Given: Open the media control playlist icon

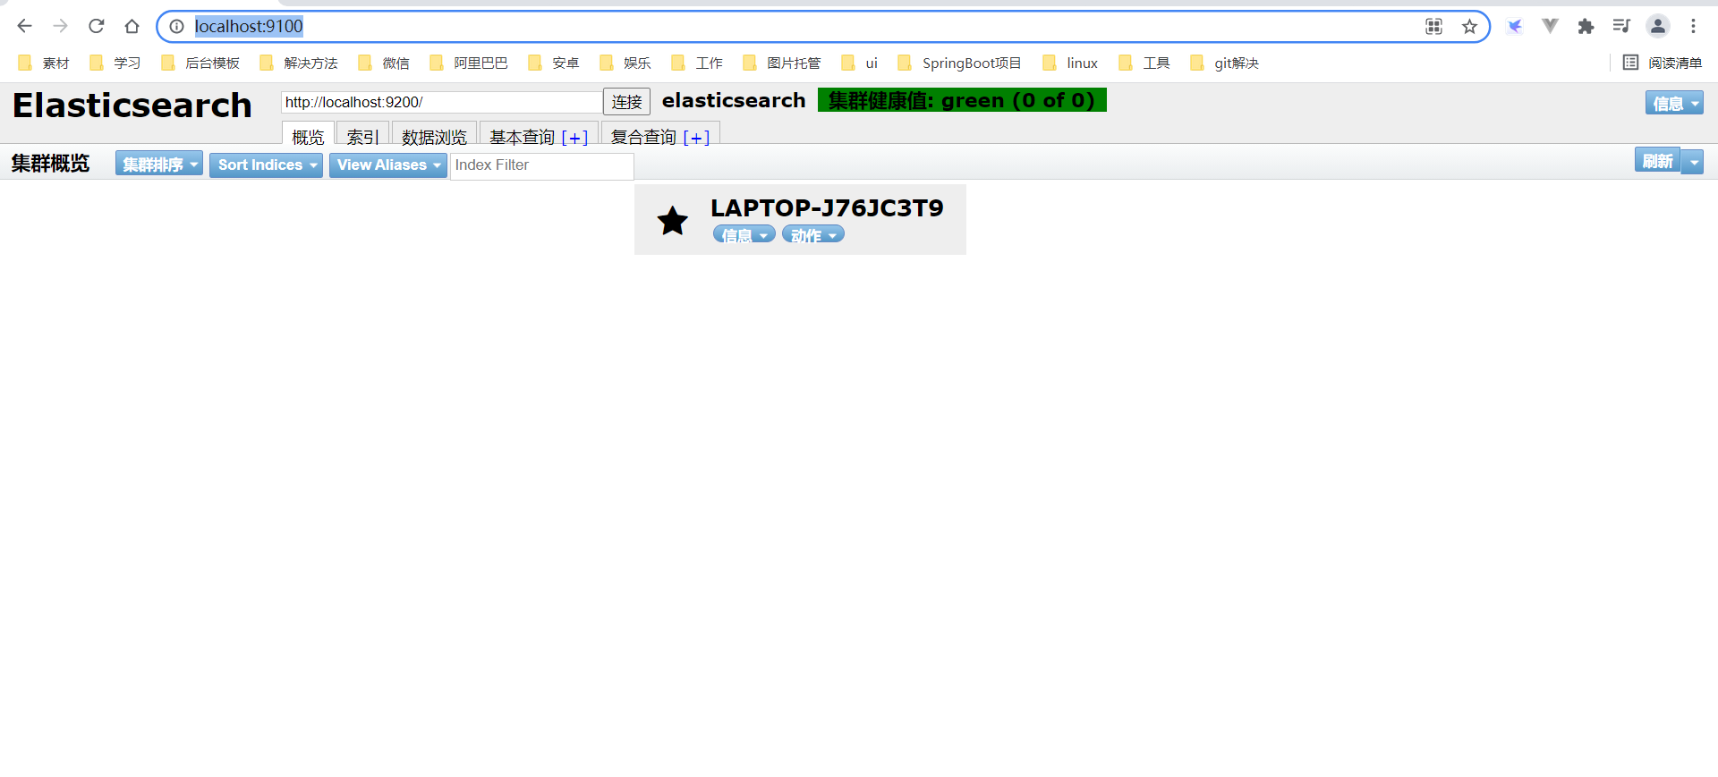Looking at the screenshot, I should pos(1621,26).
